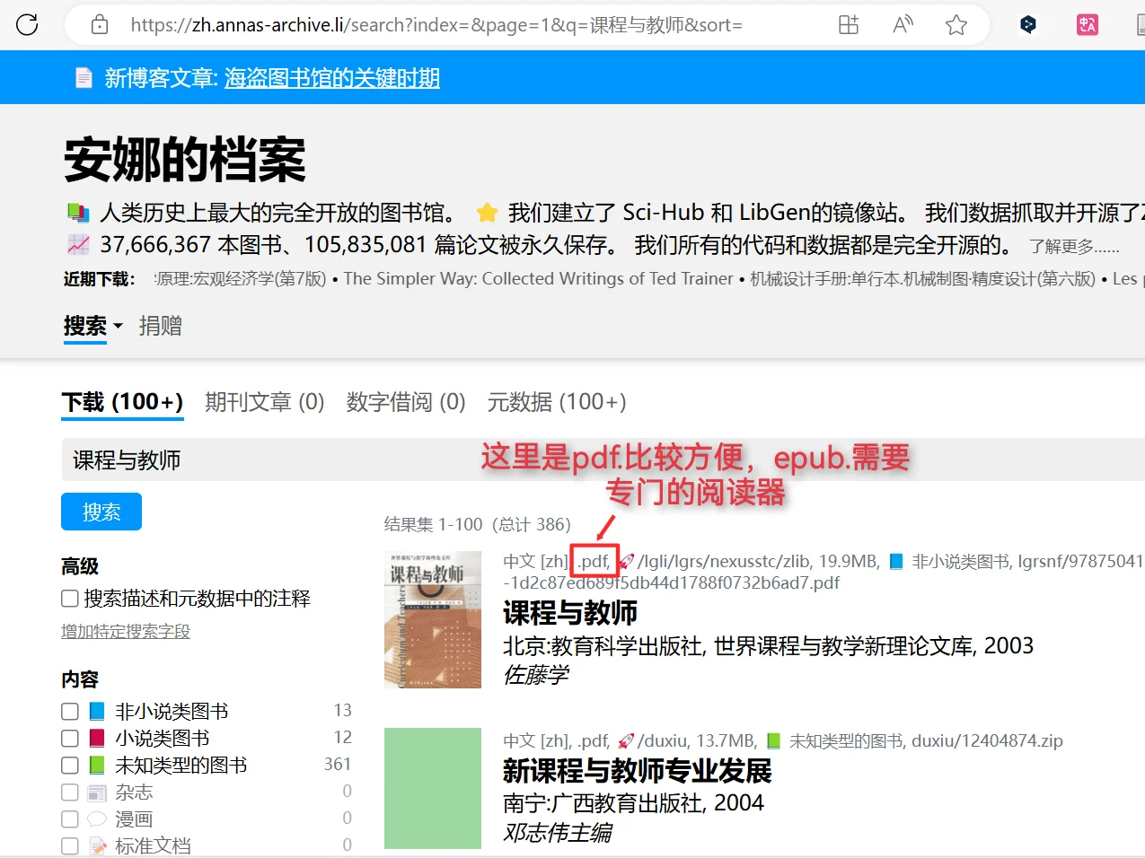
Task: Open green placeholder cover of 新课程与教师专业发展
Action: 433,788
